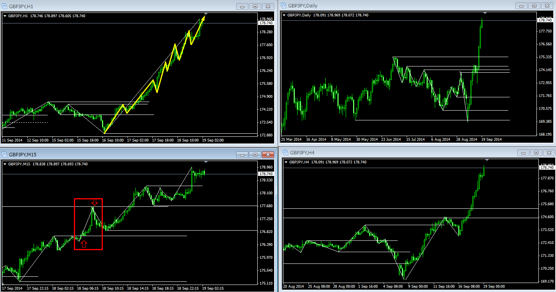Select the red down arrow on M15 chart
Screen dimensions: 556x292
94,202
